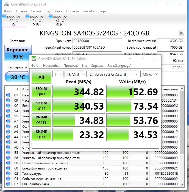Open the Справка menu in CrystalDiskMark

point(97,66)
